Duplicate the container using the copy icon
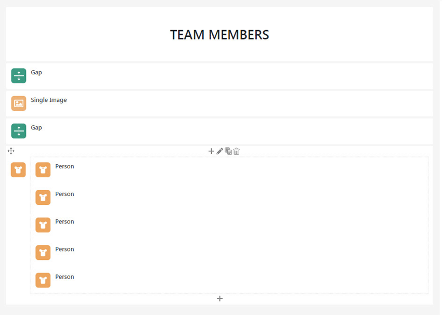 coord(228,151)
